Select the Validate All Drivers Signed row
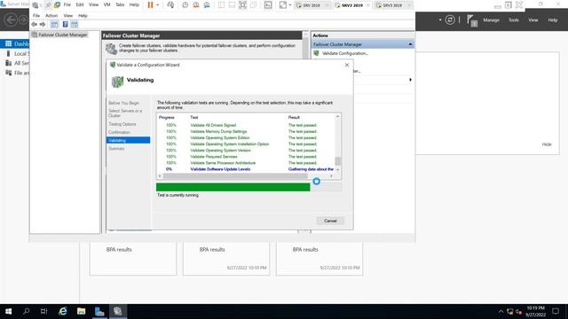 (x=247, y=125)
